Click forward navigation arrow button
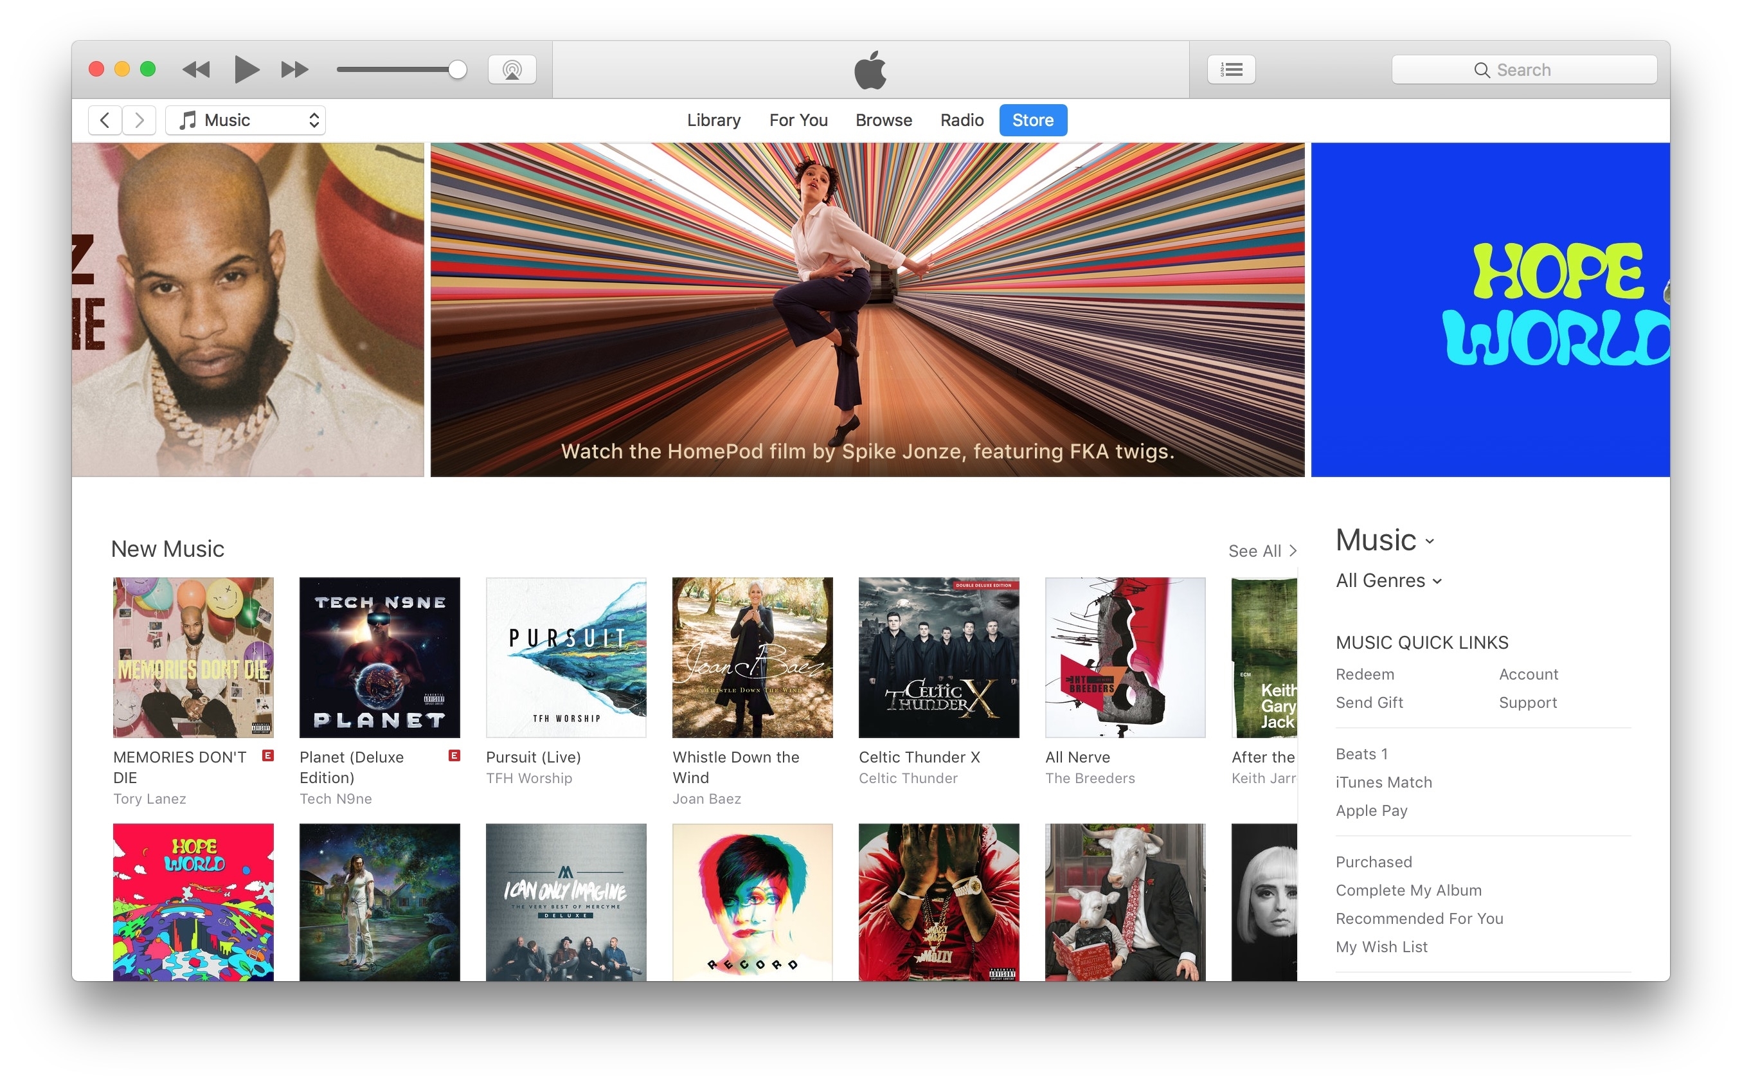Viewport: 1742px width, 1084px height. 140,120
